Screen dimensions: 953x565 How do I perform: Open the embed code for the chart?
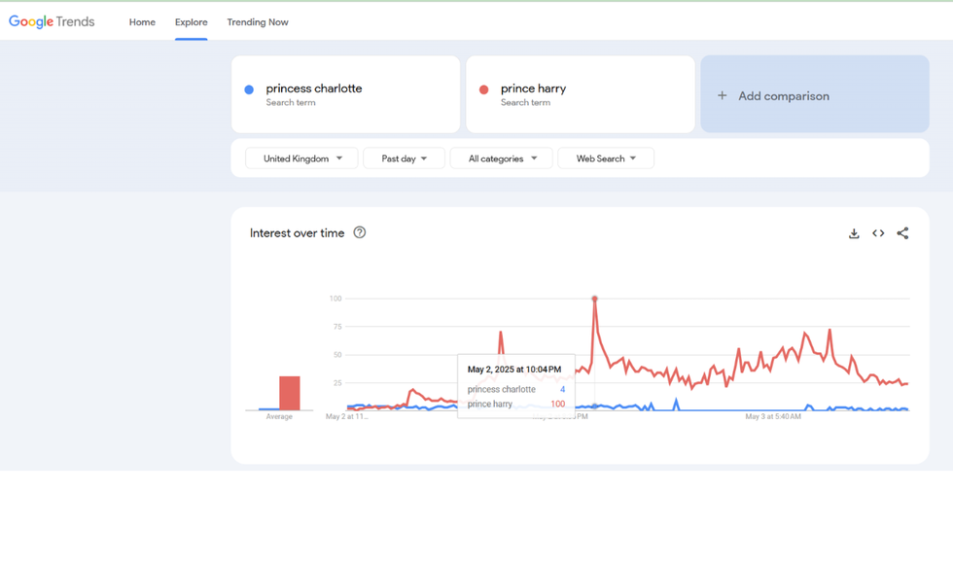(x=878, y=233)
